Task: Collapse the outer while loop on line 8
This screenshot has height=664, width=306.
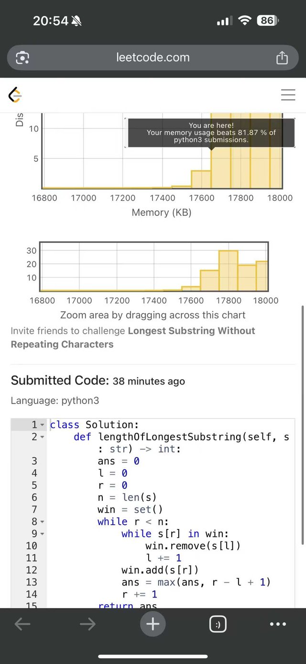Action: point(42,522)
